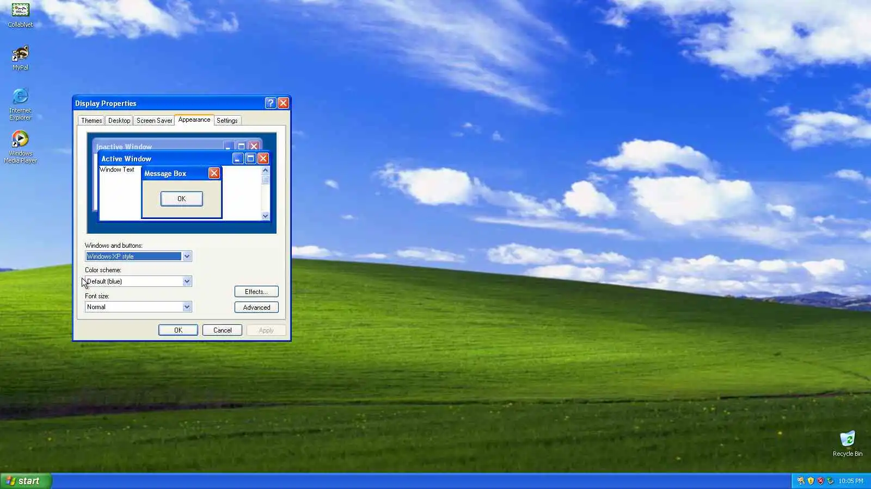Click the preview window scrollbar up arrow
The width and height of the screenshot is (871, 489).
(x=265, y=170)
